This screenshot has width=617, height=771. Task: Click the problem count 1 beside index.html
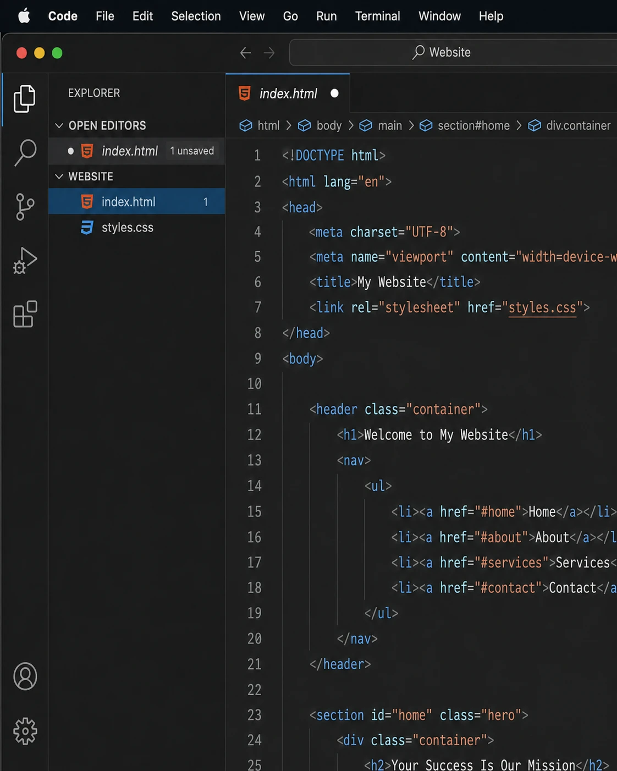click(x=205, y=202)
